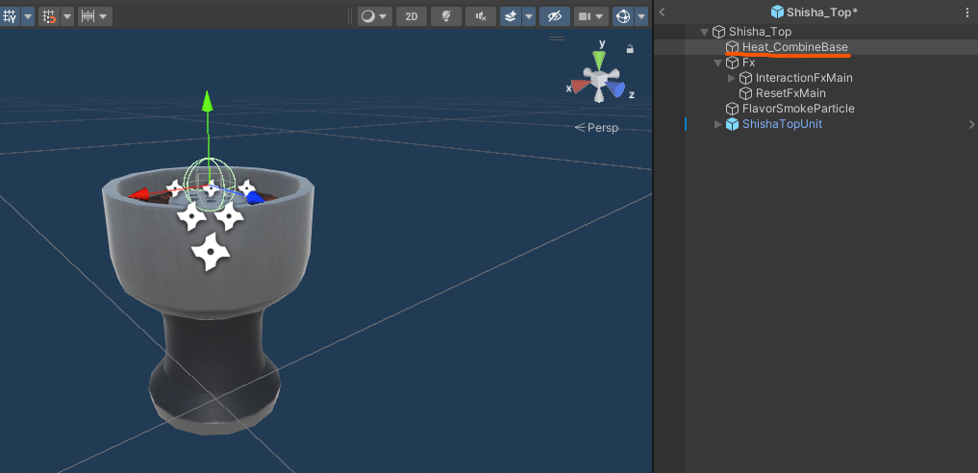The height and width of the screenshot is (473, 978).
Task: Click the blue Z-axis move arrow
Action: [x=254, y=197]
